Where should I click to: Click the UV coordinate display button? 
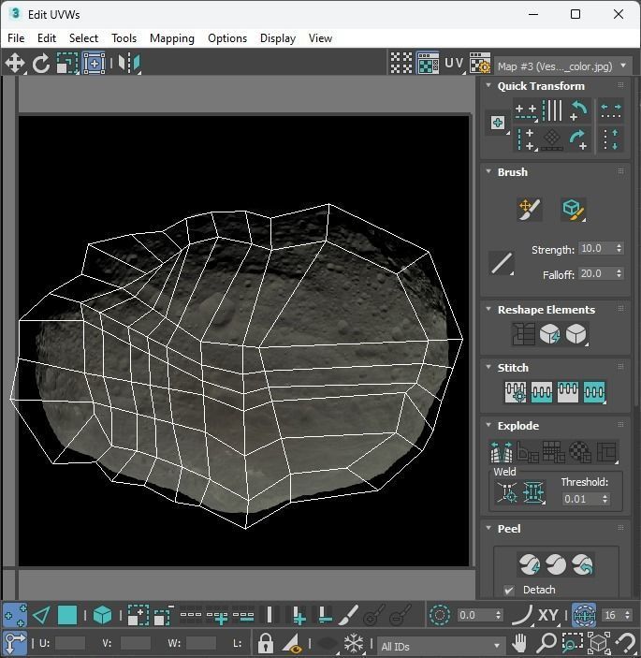click(454, 64)
